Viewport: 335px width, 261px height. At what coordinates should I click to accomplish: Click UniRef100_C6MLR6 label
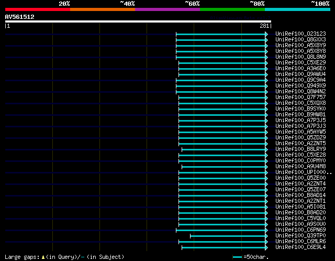pos(300,242)
